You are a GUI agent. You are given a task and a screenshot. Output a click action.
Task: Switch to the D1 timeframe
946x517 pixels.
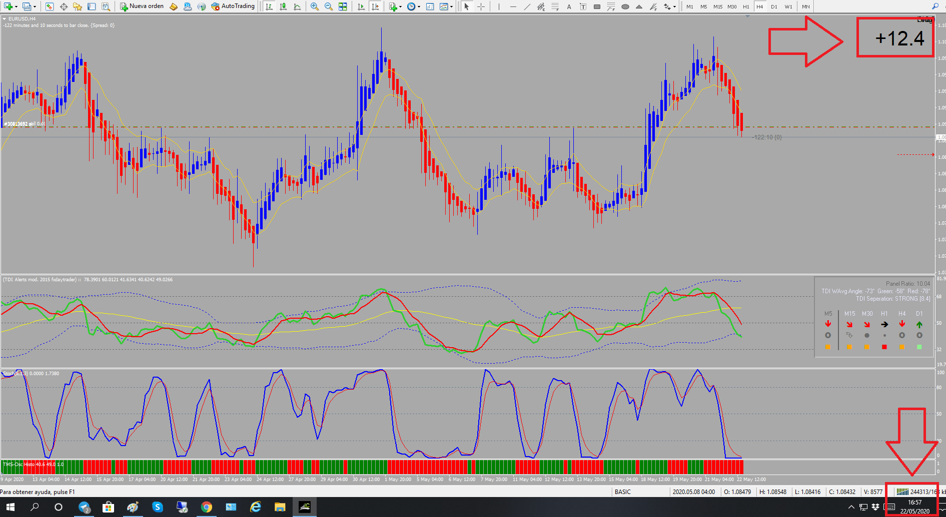coord(774,6)
